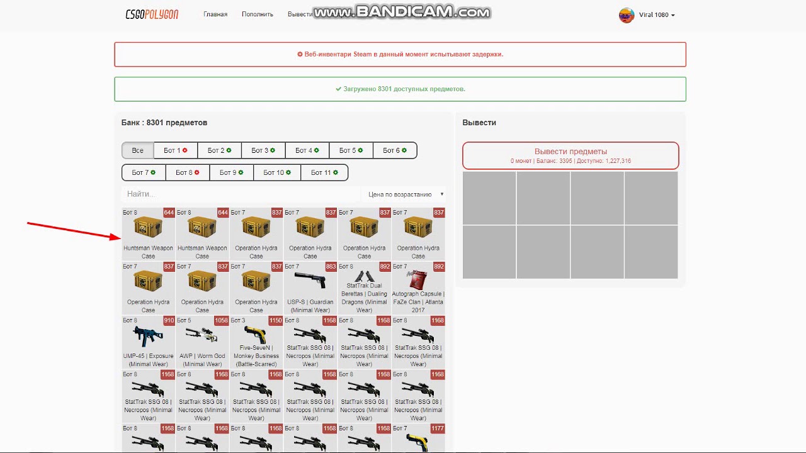Image resolution: width=806 pixels, height=453 pixels.
Task: Open the Цена по возрастанию sort dropdown
Action: [x=405, y=194]
